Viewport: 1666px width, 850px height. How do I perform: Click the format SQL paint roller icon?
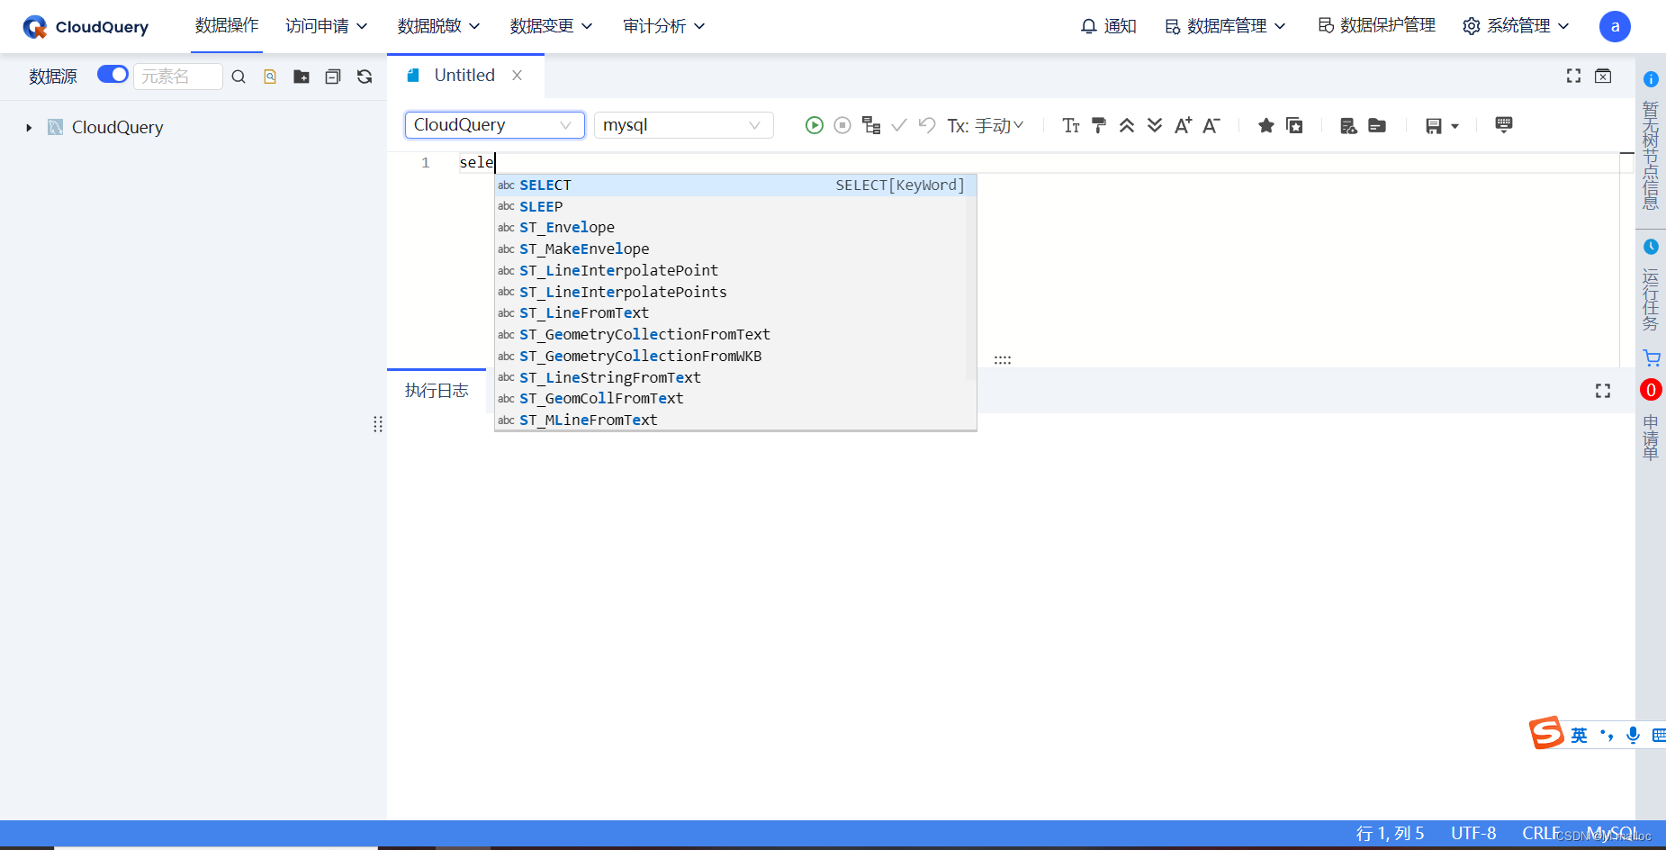point(1099,125)
